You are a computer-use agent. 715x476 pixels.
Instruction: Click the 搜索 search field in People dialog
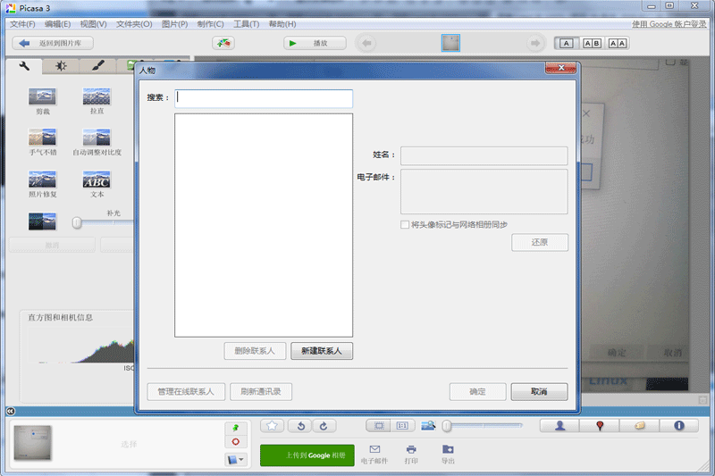click(x=264, y=98)
